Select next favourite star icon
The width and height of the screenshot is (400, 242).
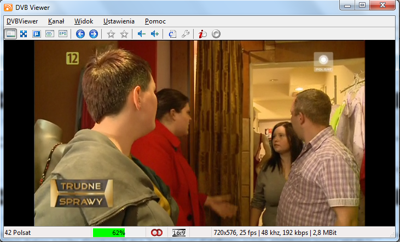click(x=124, y=34)
